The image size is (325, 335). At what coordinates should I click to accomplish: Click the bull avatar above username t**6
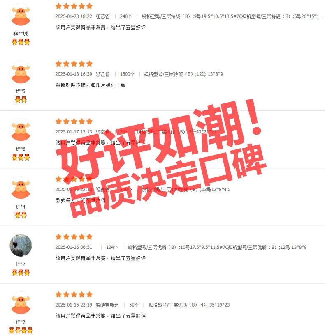(21, 130)
